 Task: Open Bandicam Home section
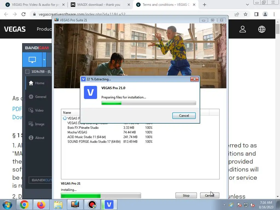[x=39, y=83]
